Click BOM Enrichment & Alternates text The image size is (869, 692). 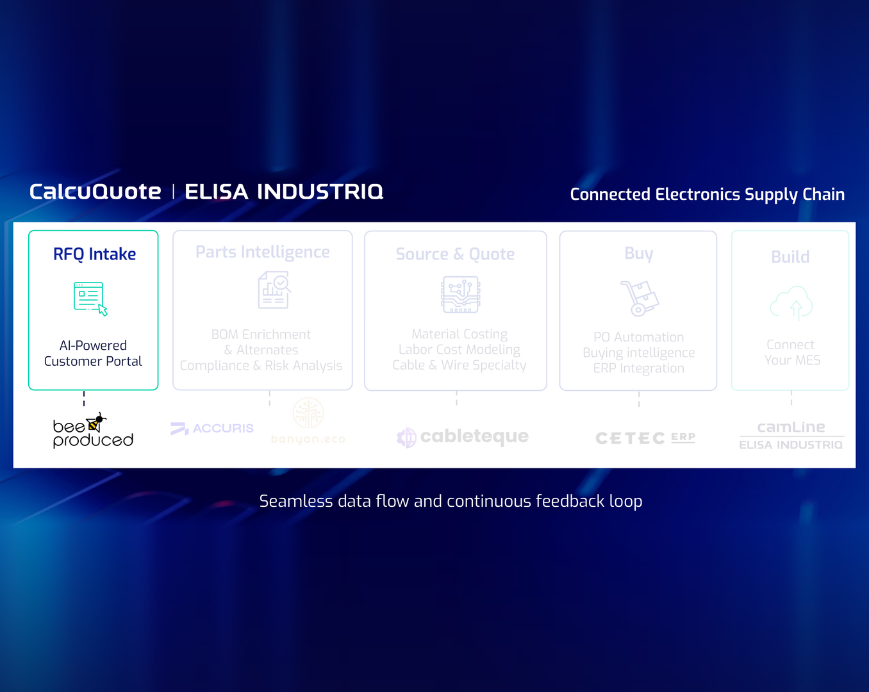pos(261,342)
